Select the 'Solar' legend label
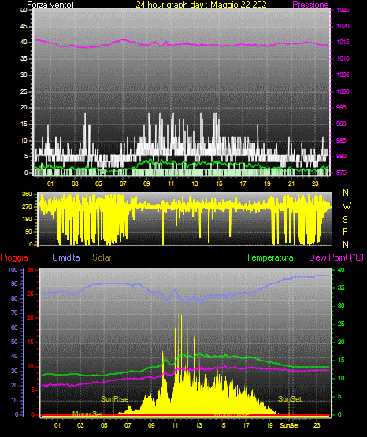 point(102,257)
